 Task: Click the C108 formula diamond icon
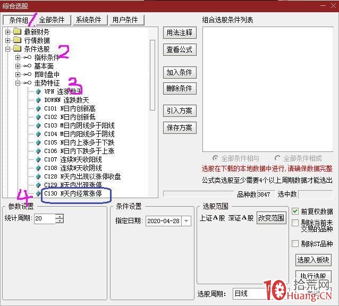pos(38,168)
